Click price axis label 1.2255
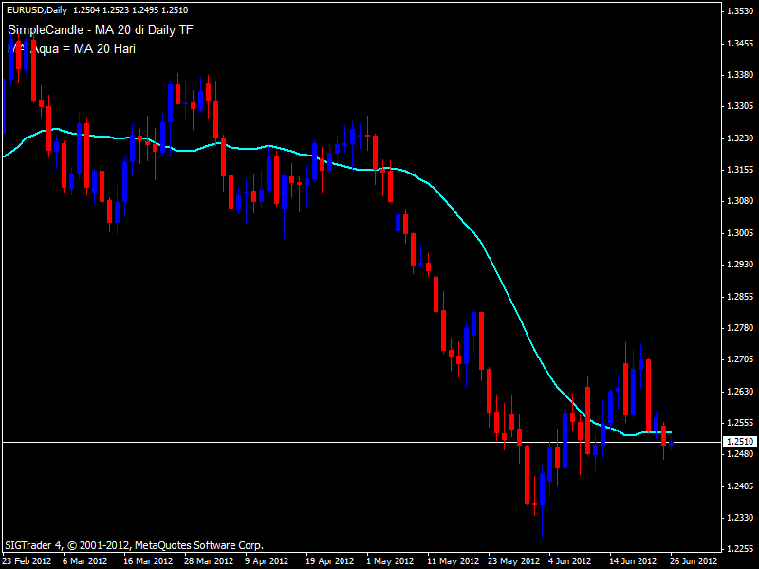 pyautogui.click(x=740, y=549)
